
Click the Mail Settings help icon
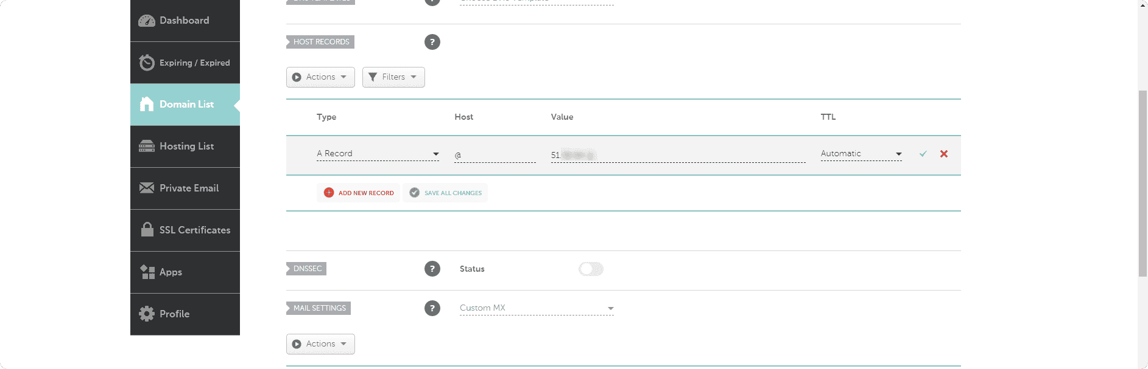point(432,308)
